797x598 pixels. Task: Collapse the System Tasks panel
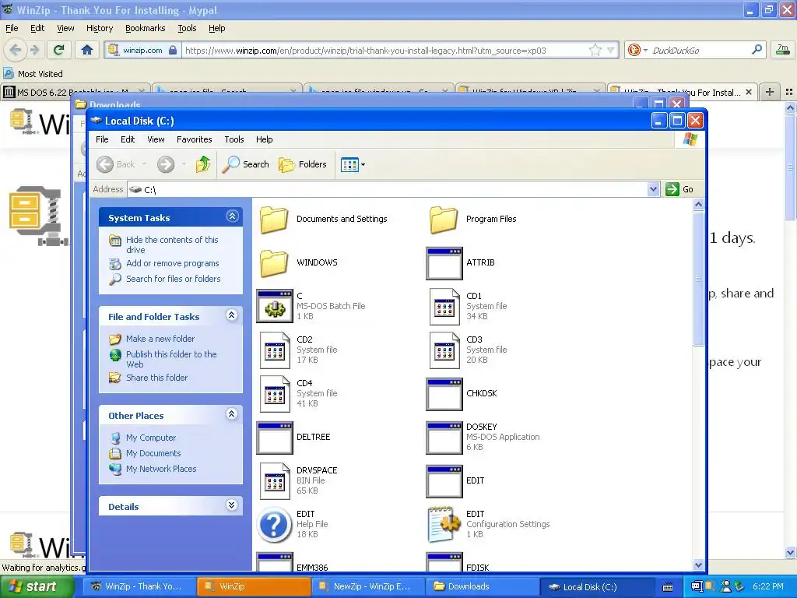tap(232, 216)
